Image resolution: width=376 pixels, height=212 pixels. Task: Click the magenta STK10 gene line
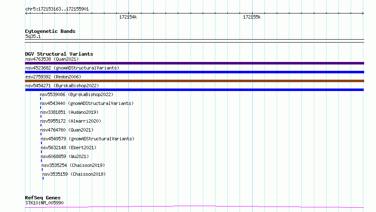[194, 207]
